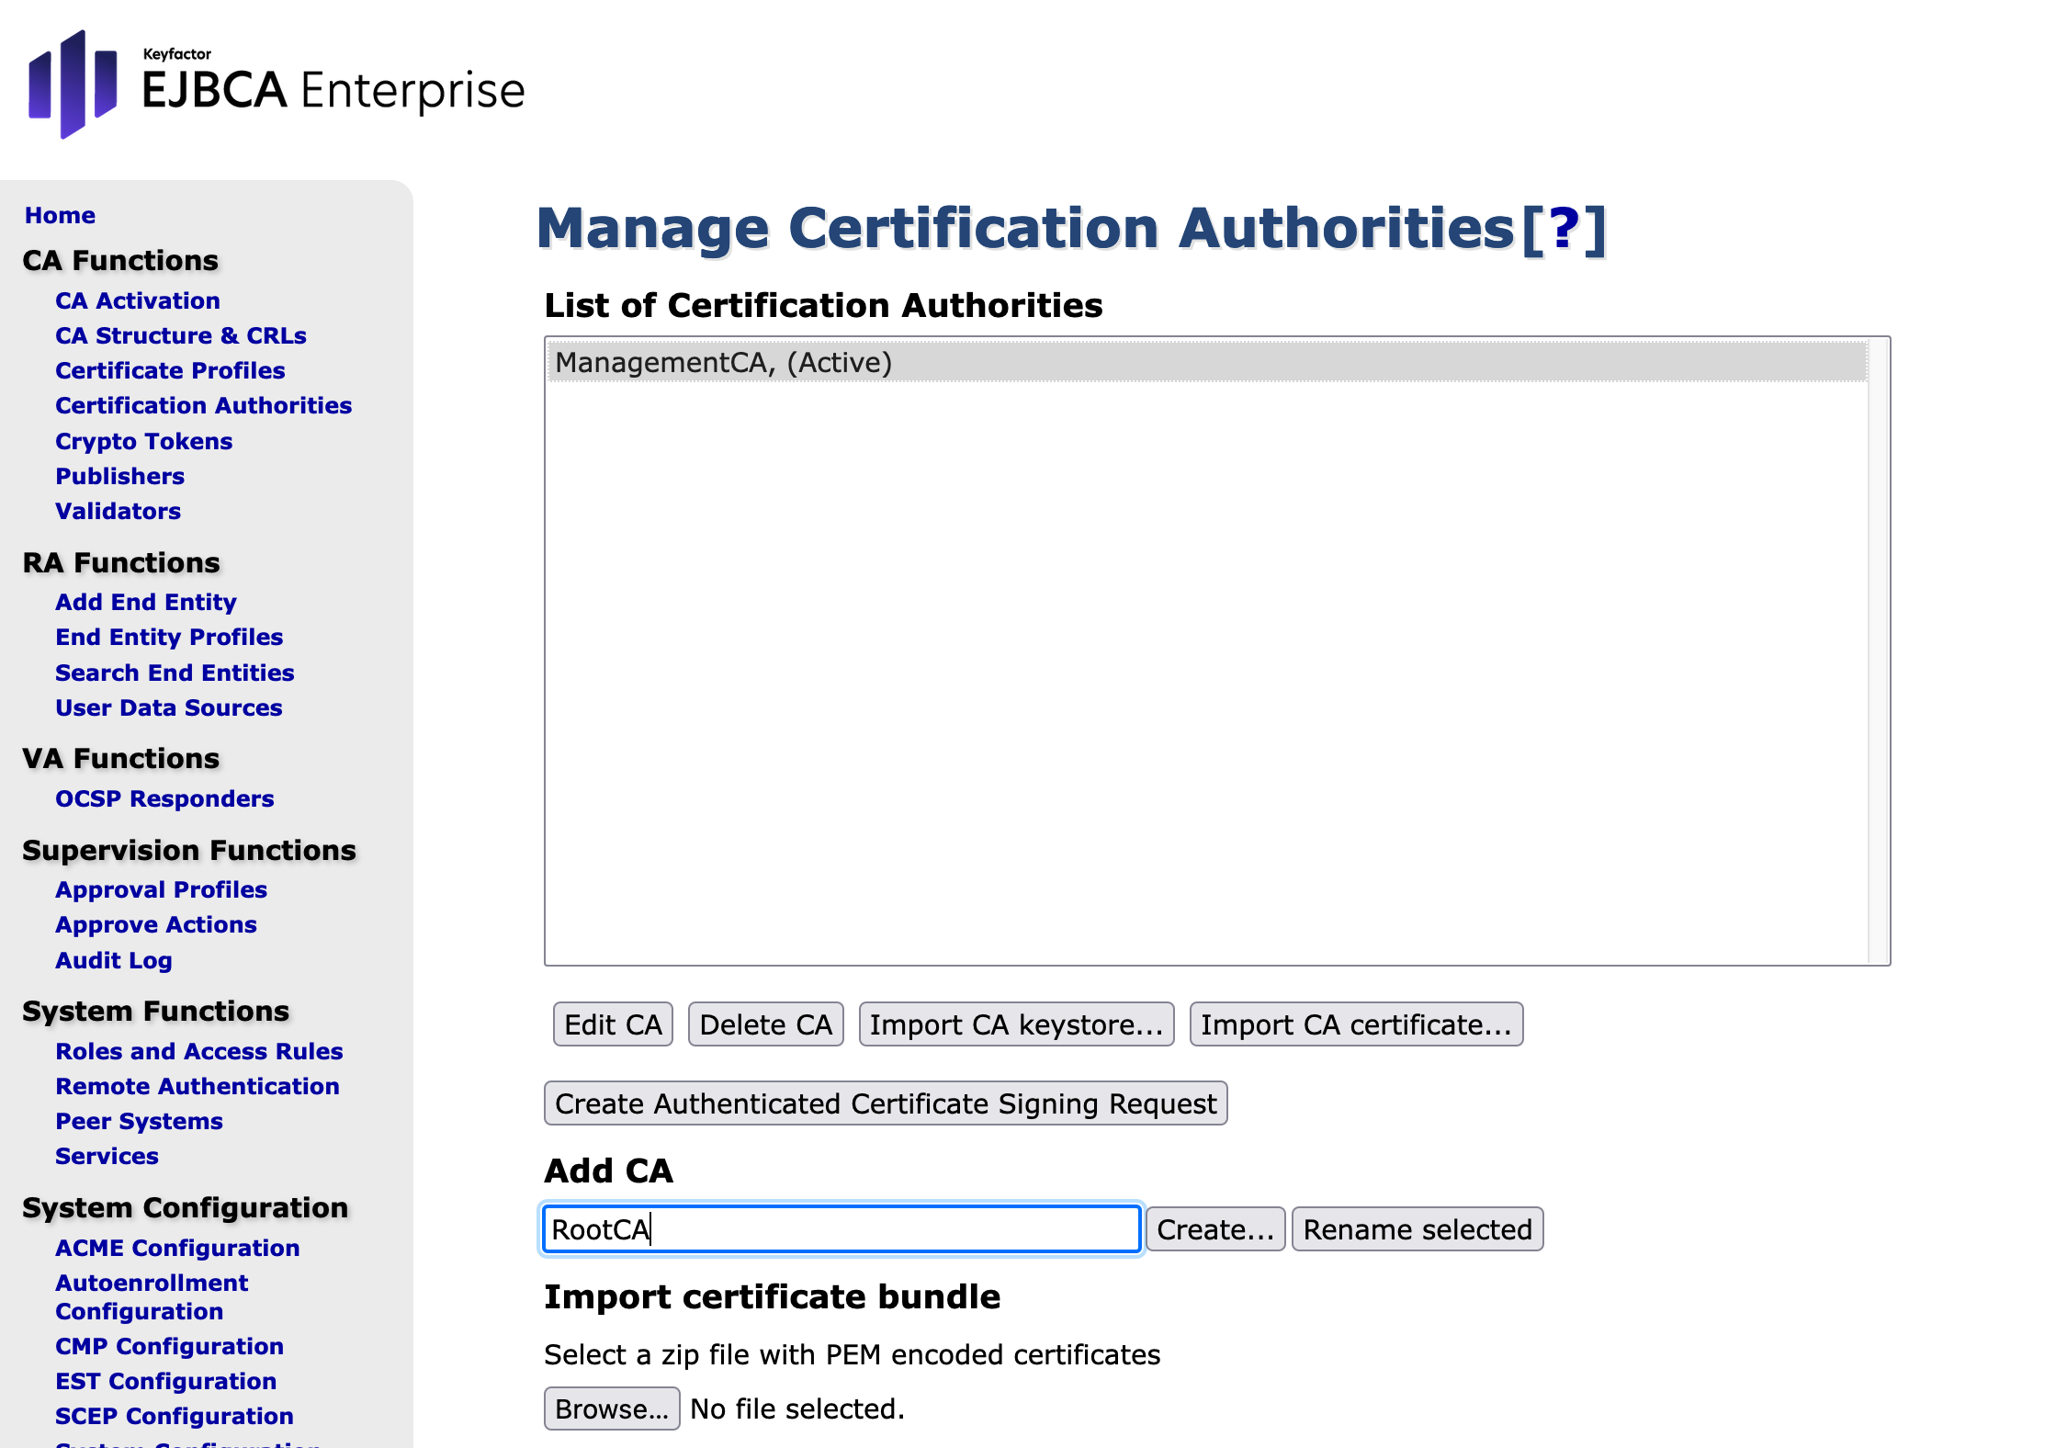Open CA Structure & CRLs link
2067x1448 pixels.
point(180,335)
